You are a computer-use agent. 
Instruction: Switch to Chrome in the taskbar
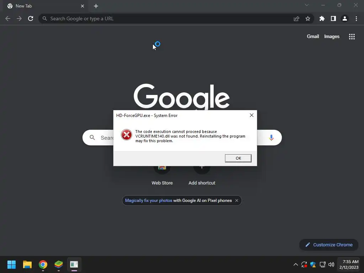(x=43, y=264)
